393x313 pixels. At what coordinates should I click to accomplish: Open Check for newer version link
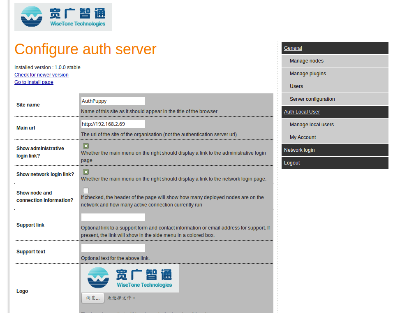coord(42,75)
